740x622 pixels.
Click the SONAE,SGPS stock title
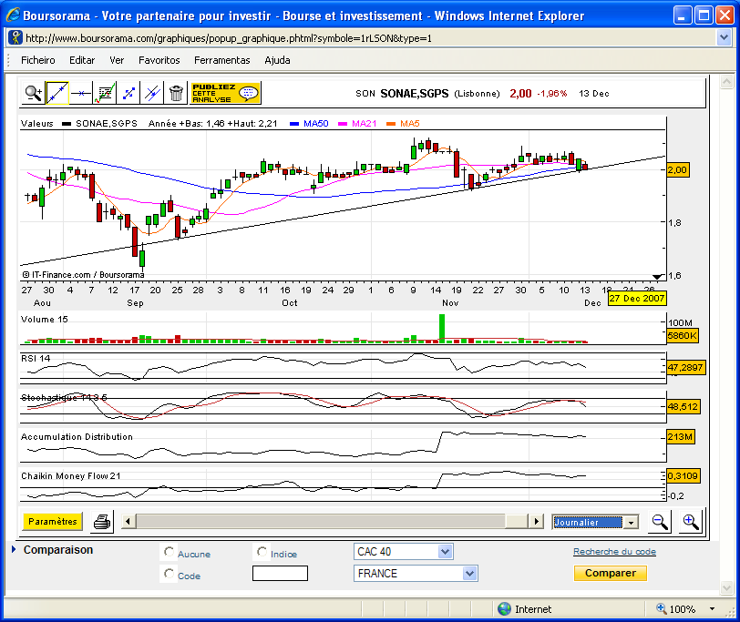tap(415, 94)
